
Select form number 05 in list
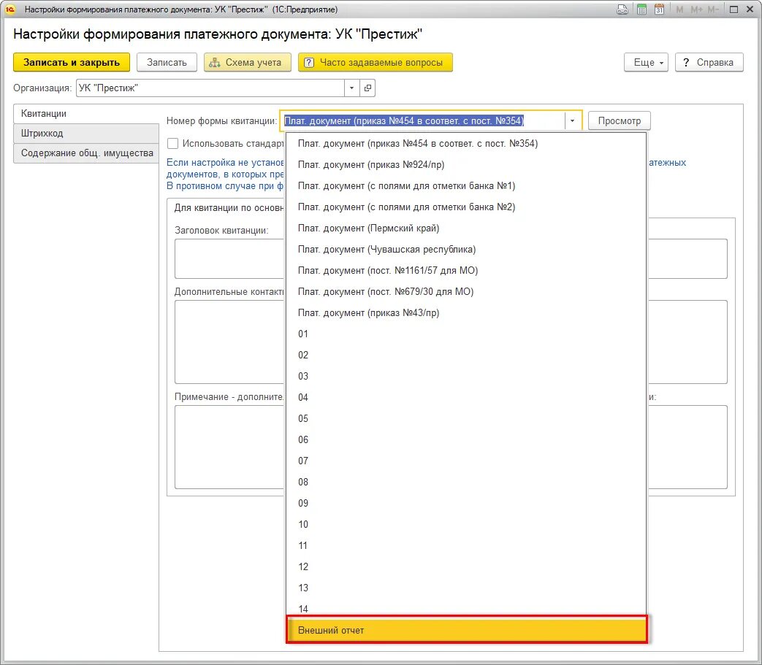pyautogui.click(x=467, y=419)
